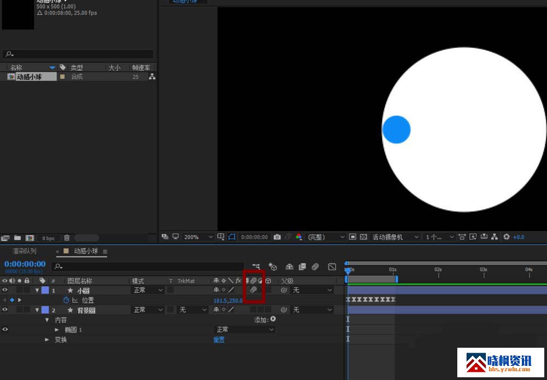Click the monitor icon in viewer footer

click(x=176, y=237)
